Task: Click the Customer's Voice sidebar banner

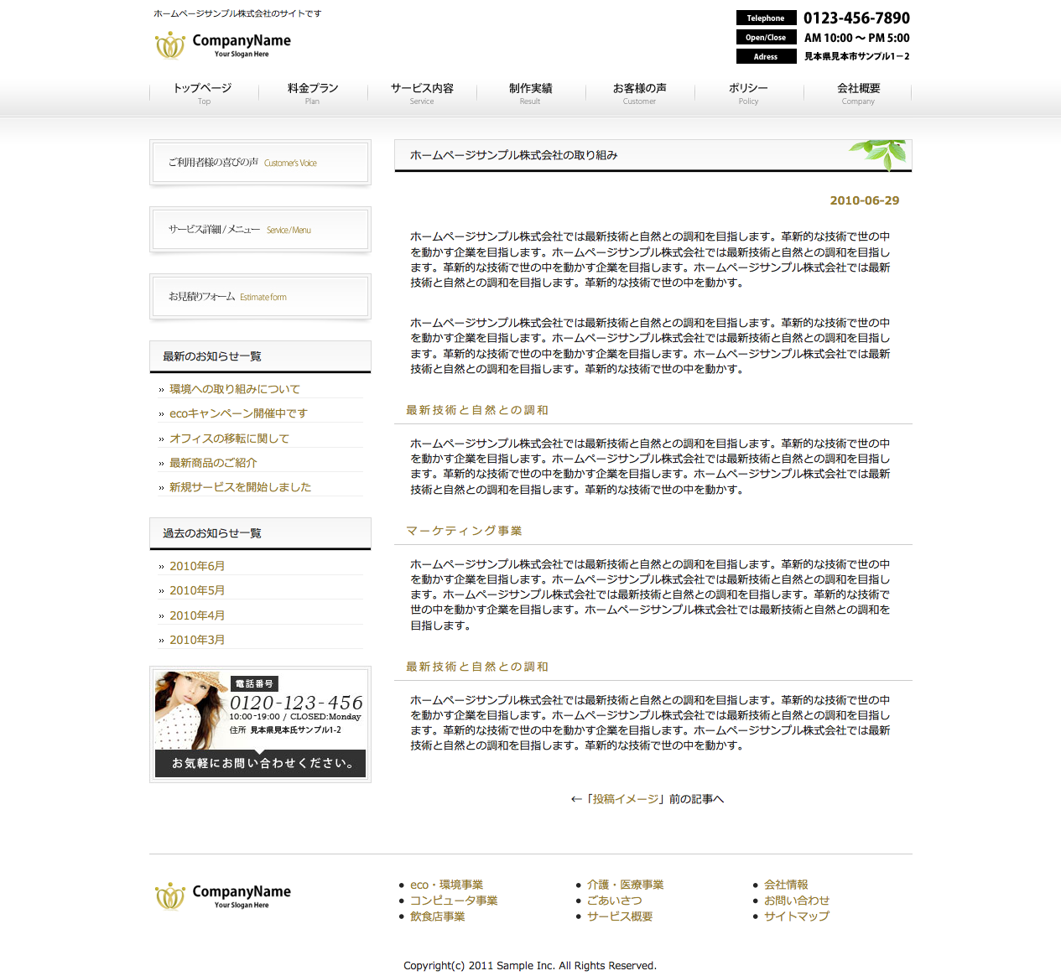Action: point(260,163)
